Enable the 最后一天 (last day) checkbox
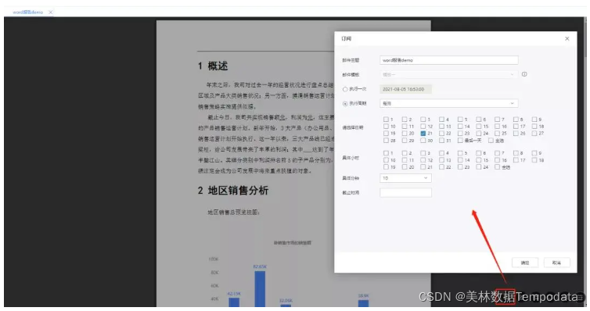 click(460, 141)
